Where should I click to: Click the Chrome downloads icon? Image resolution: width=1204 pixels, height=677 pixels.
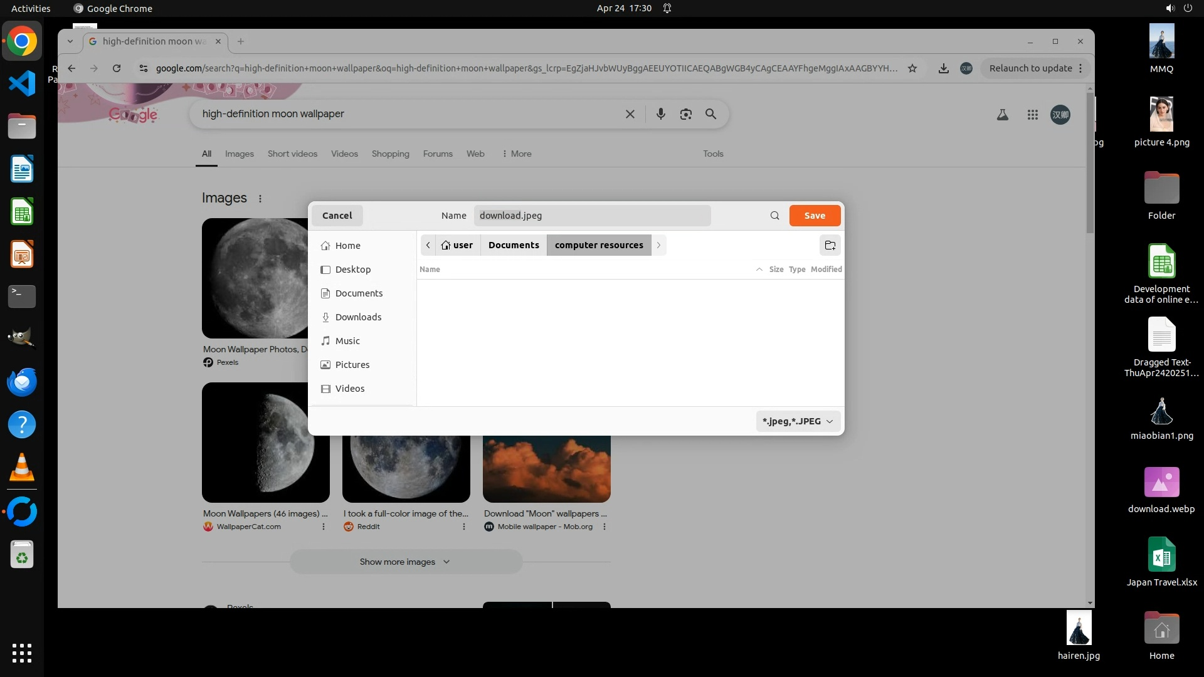tap(943, 68)
